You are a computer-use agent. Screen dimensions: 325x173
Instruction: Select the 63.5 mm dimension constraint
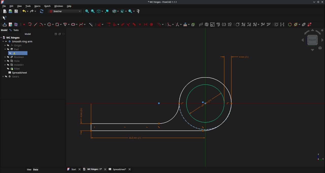click(135, 138)
